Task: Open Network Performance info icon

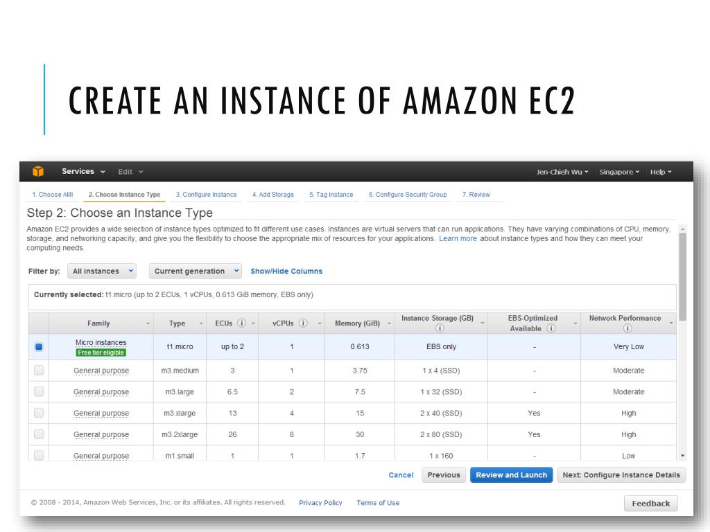Action: point(627,328)
